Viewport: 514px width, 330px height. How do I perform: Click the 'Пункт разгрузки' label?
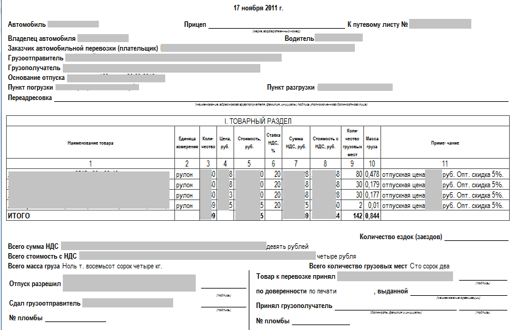291,88
